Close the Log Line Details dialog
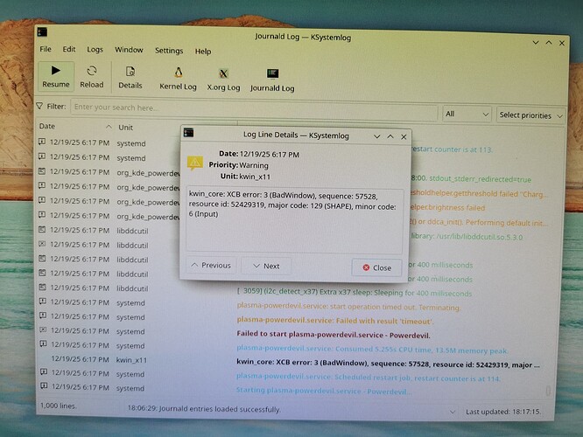Screen dimensions: 583x437 [376, 268]
